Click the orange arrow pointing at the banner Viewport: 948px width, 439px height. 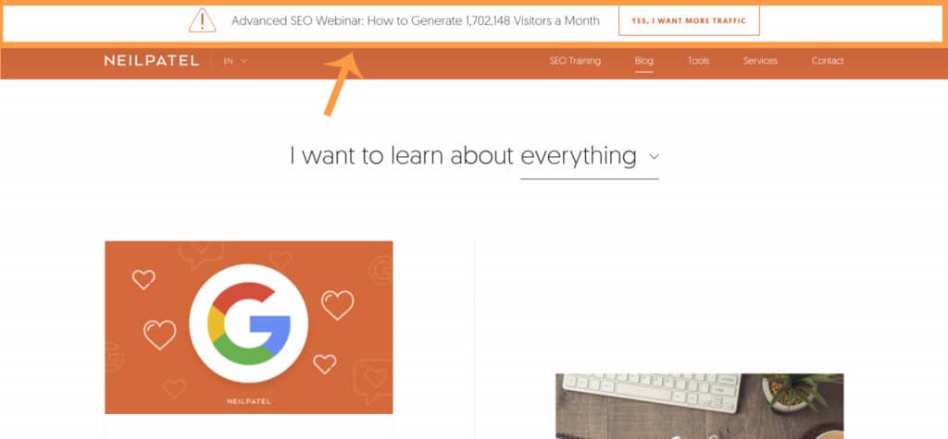(341, 84)
